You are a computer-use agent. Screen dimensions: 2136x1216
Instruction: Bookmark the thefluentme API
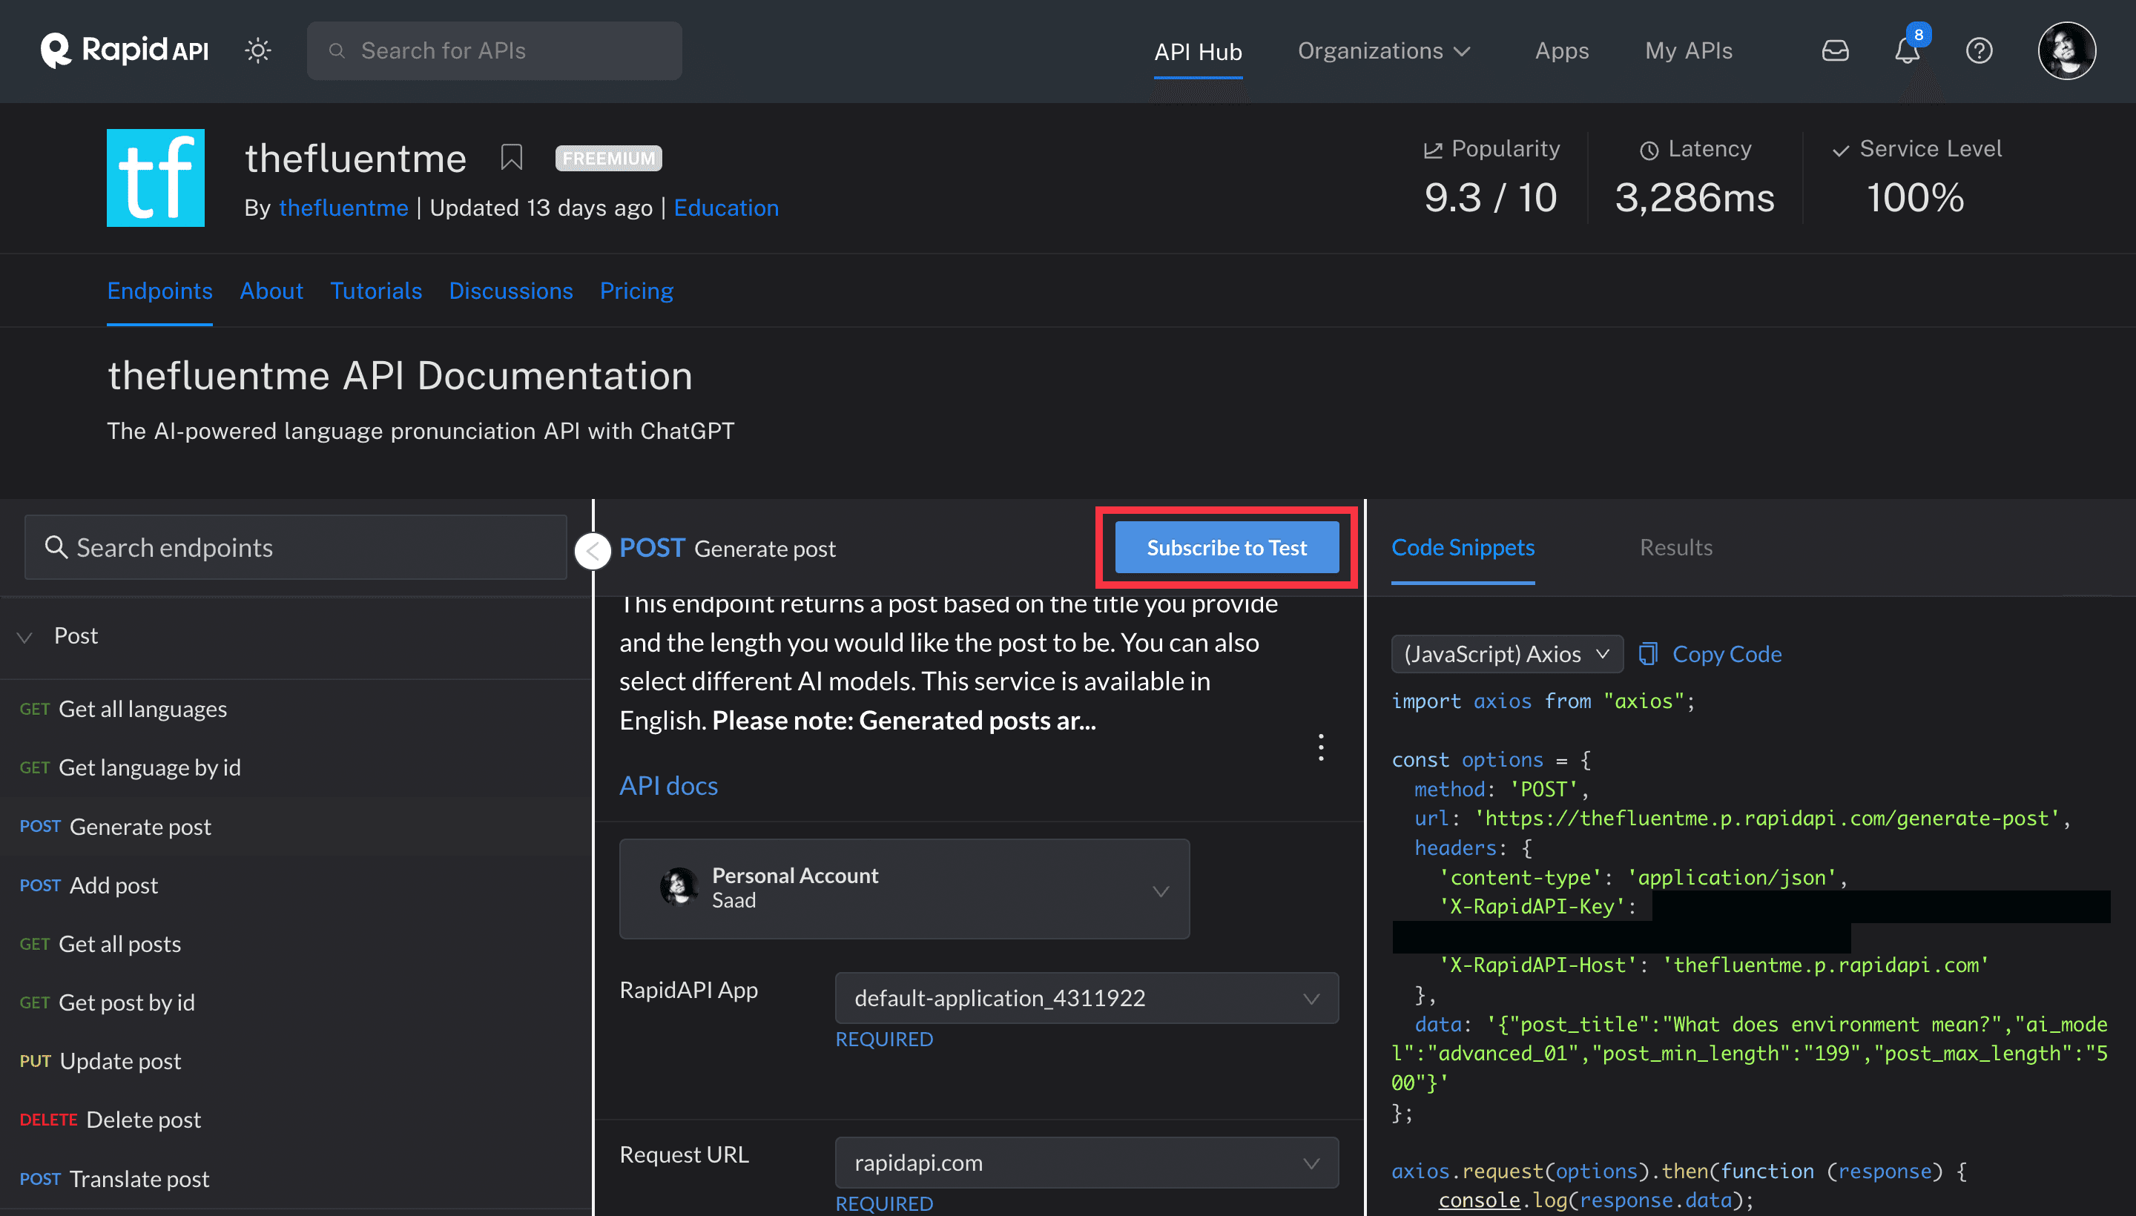coord(511,157)
